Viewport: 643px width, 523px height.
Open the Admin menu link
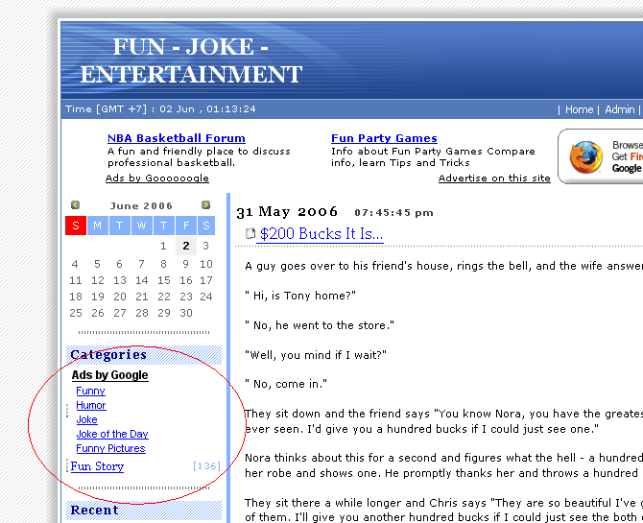(620, 109)
